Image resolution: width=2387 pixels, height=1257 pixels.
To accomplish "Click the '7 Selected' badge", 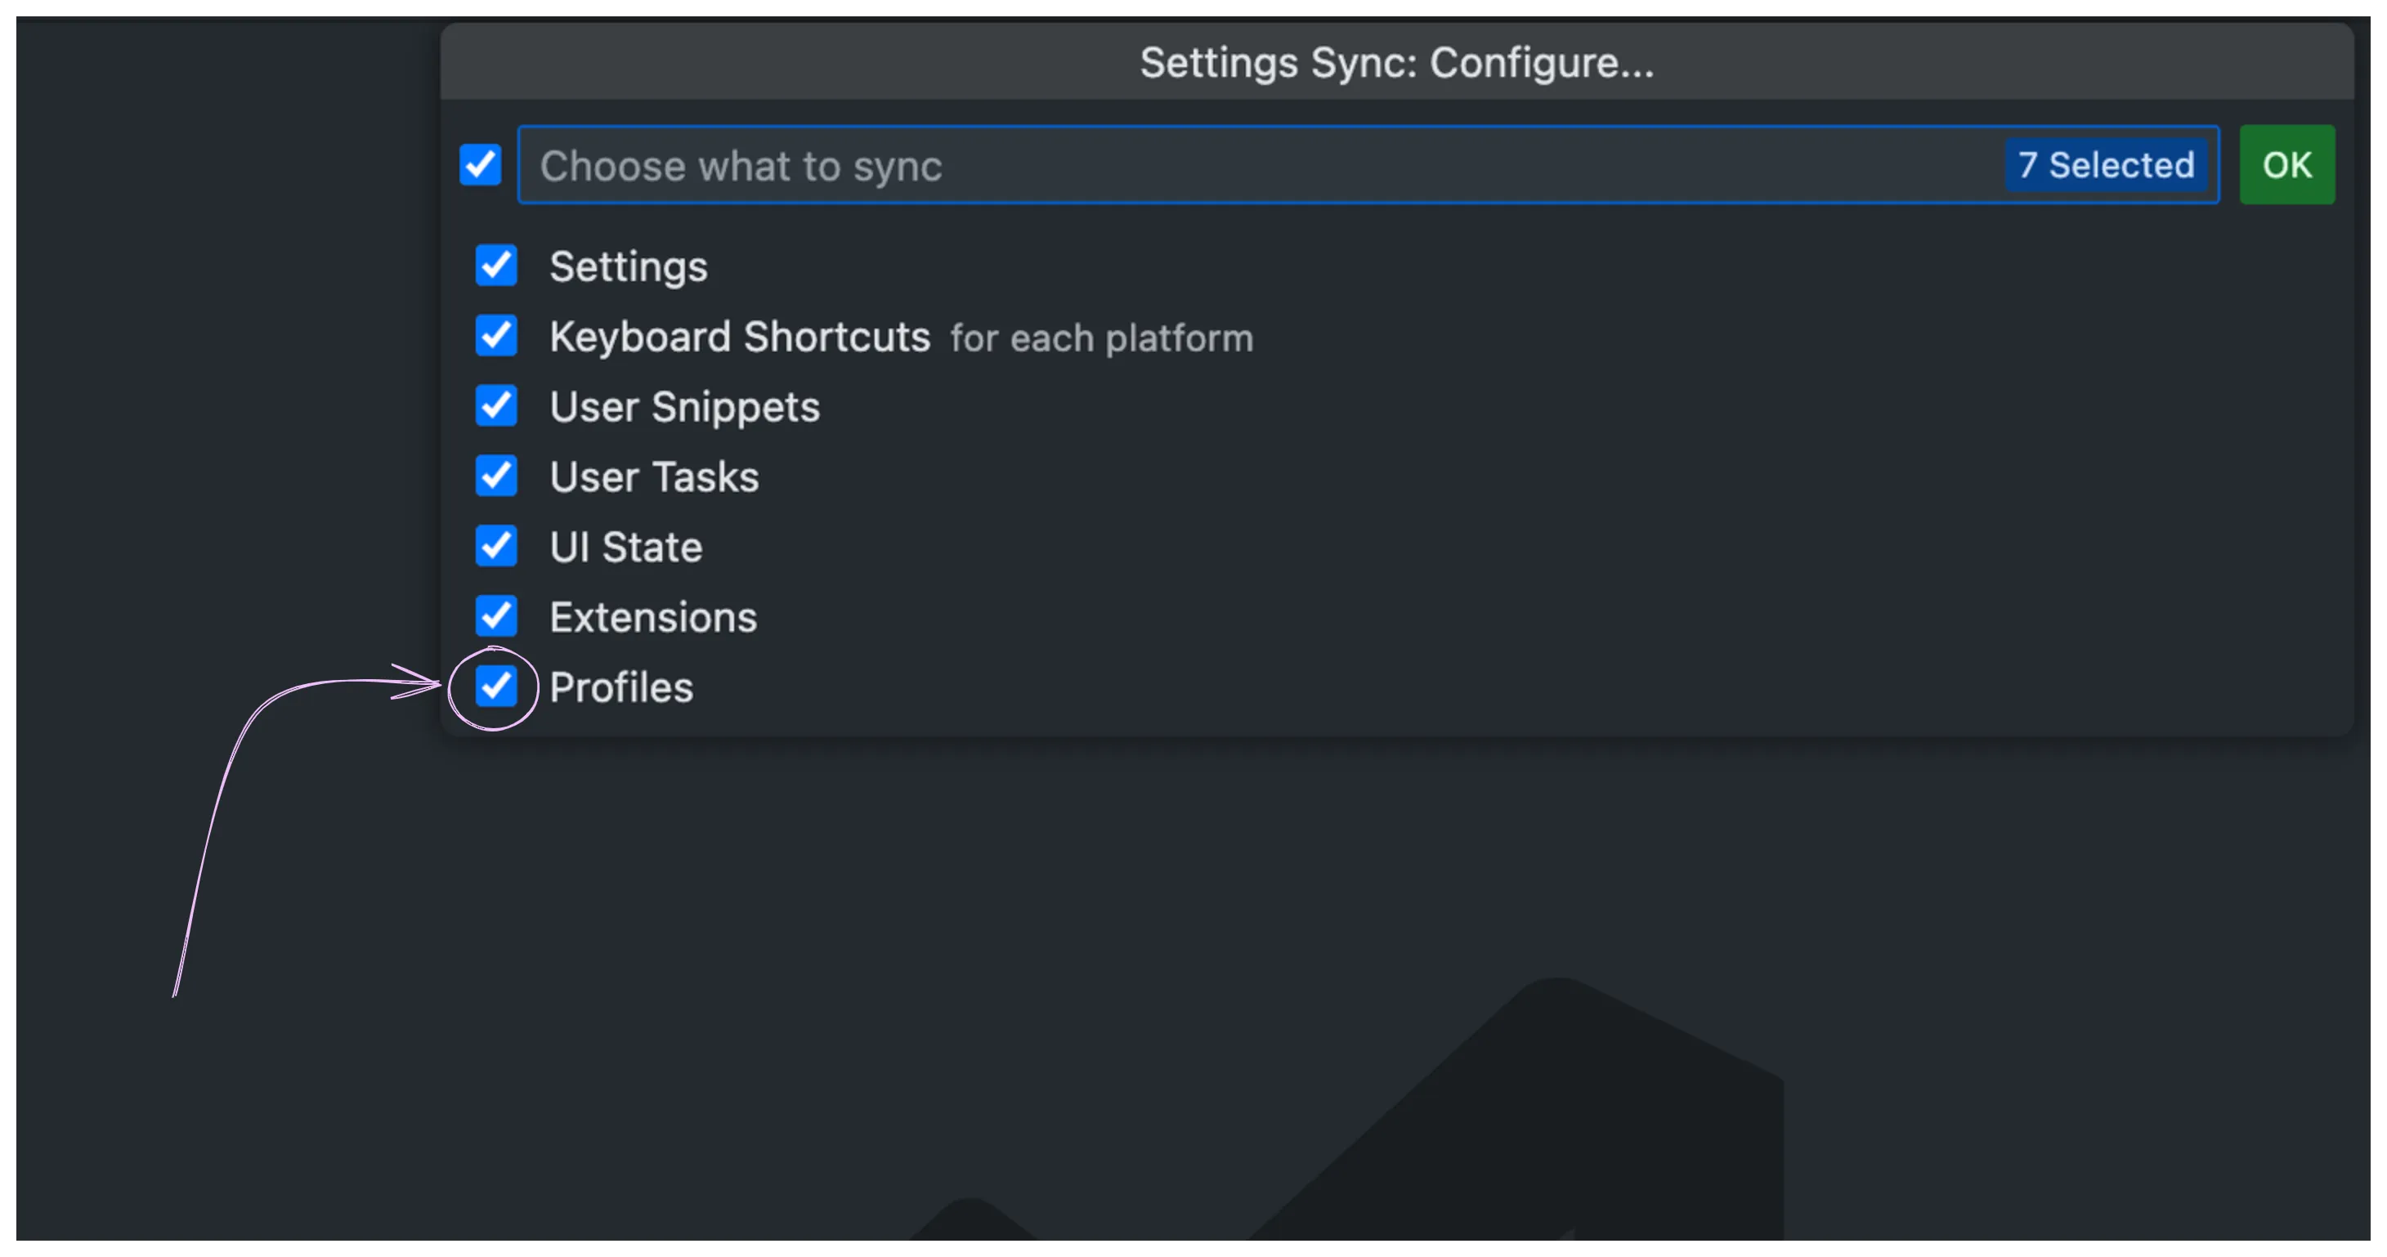I will click(x=2105, y=165).
